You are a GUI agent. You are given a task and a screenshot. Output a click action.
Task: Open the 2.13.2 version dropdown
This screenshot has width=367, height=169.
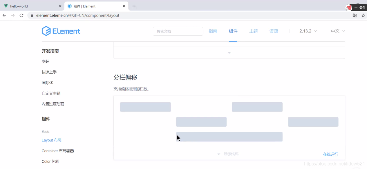pos(308,31)
